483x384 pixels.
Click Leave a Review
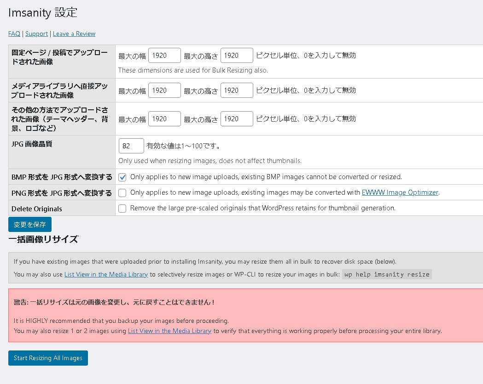click(74, 34)
